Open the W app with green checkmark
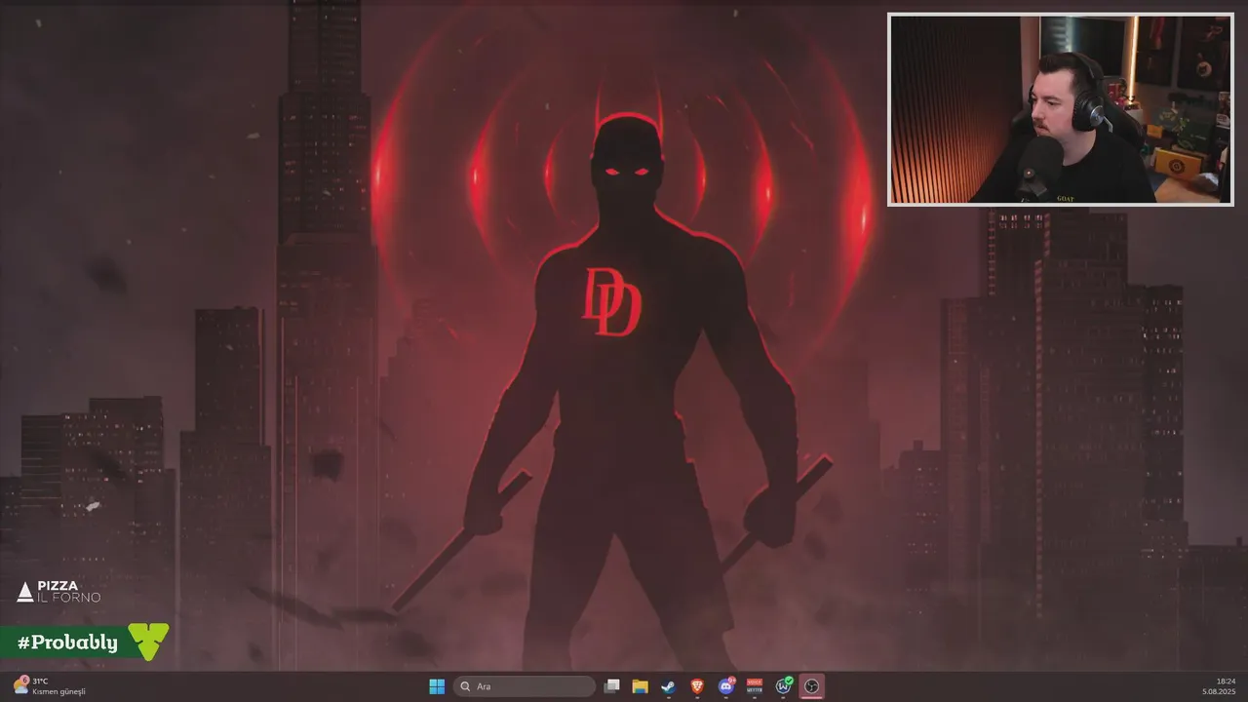1248x702 pixels. pyautogui.click(x=783, y=686)
